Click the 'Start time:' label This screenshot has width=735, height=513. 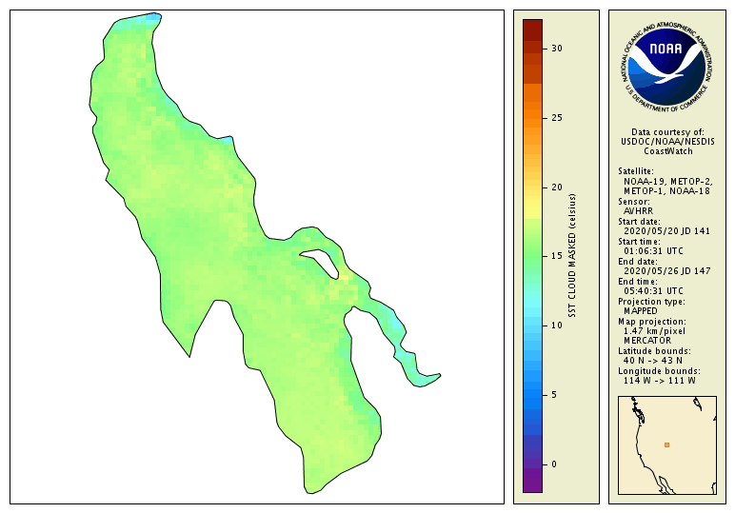click(639, 242)
